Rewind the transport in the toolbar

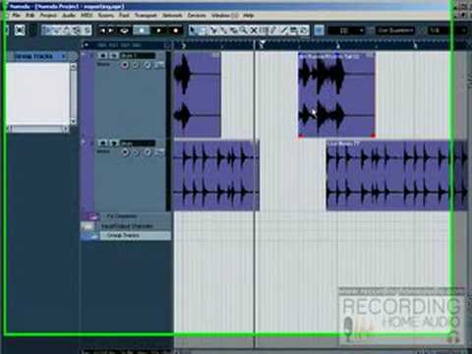(x=102, y=30)
